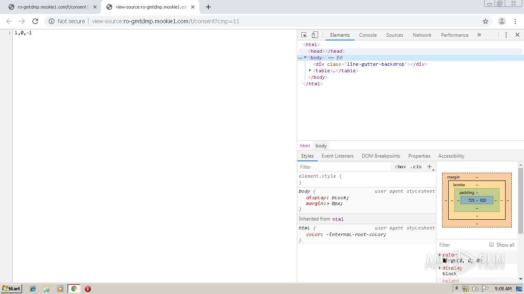Viewport: 524px width, 294px height.
Task: Expand the table element node
Action: (x=310, y=71)
